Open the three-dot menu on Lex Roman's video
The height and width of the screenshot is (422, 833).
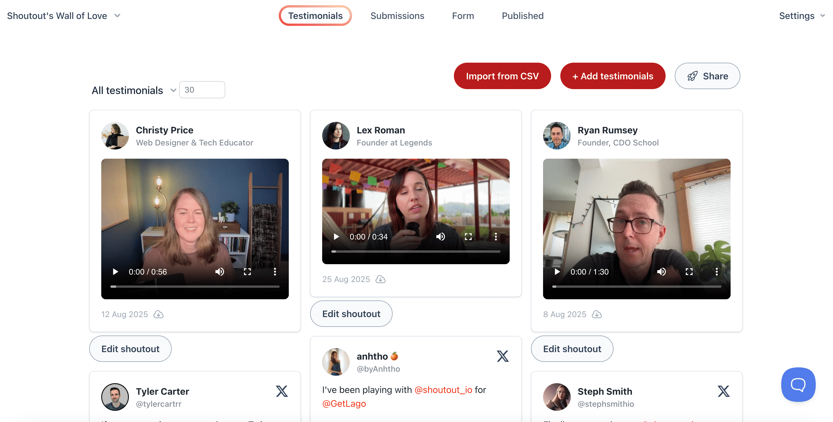point(496,236)
